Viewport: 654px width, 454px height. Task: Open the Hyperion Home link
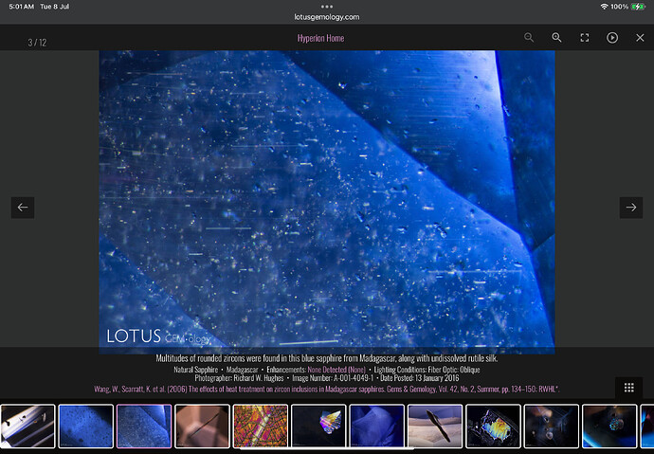(x=320, y=38)
